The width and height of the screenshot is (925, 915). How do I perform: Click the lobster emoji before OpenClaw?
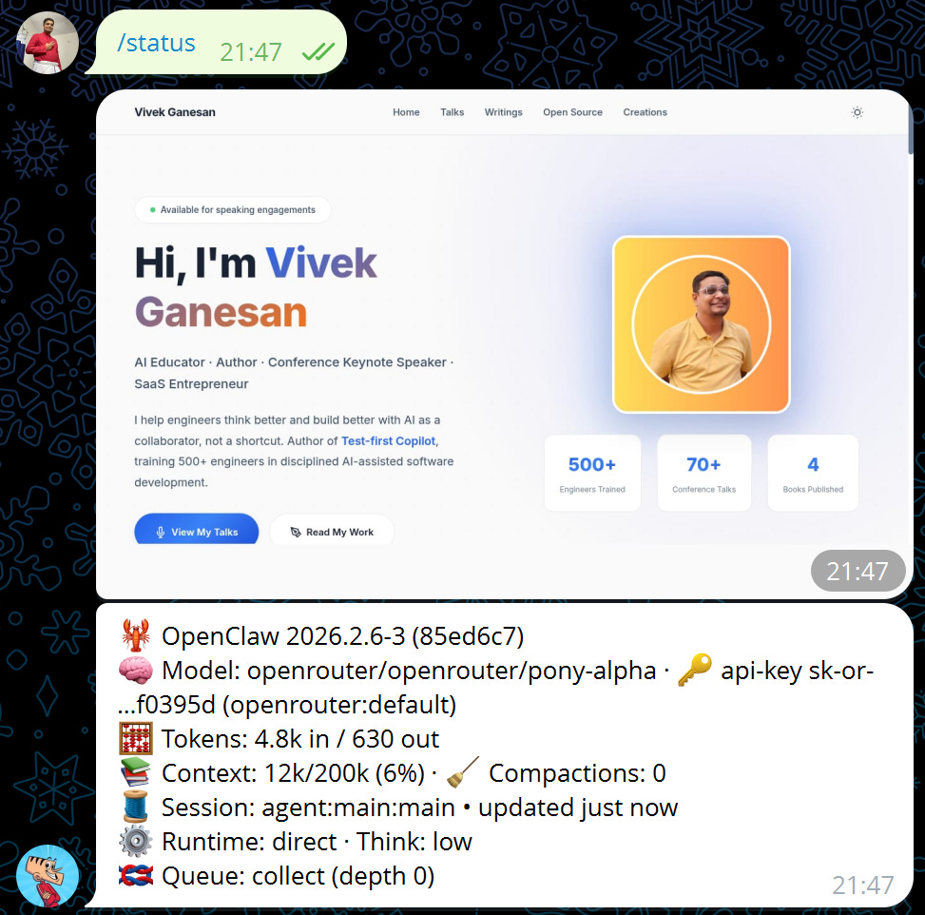coord(136,635)
